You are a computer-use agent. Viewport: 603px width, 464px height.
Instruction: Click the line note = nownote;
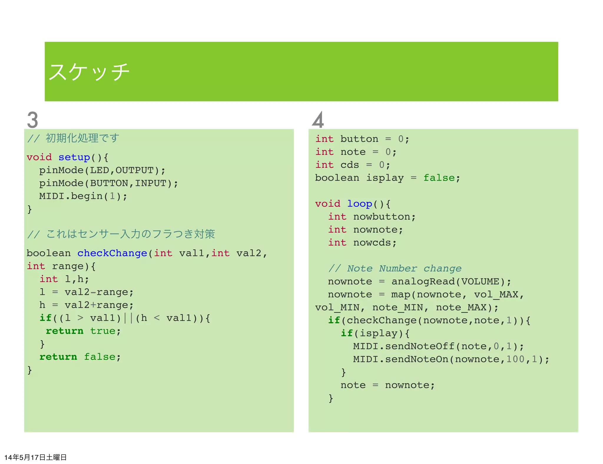pos(387,385)
